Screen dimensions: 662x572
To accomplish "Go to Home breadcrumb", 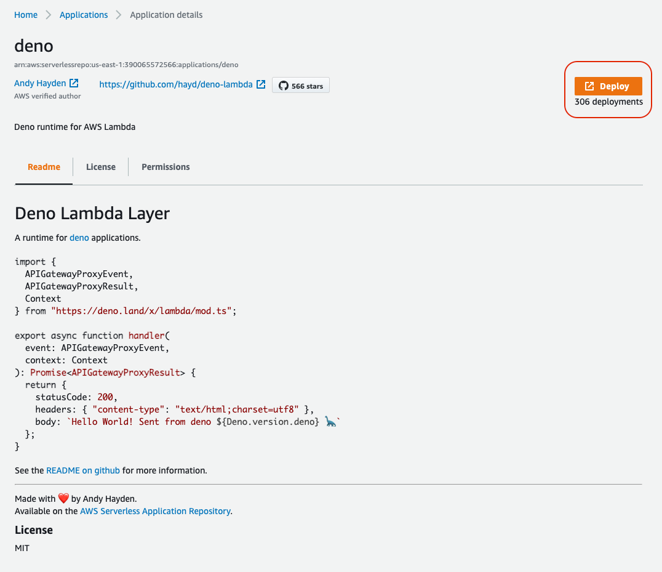I will tap(26, 15).
